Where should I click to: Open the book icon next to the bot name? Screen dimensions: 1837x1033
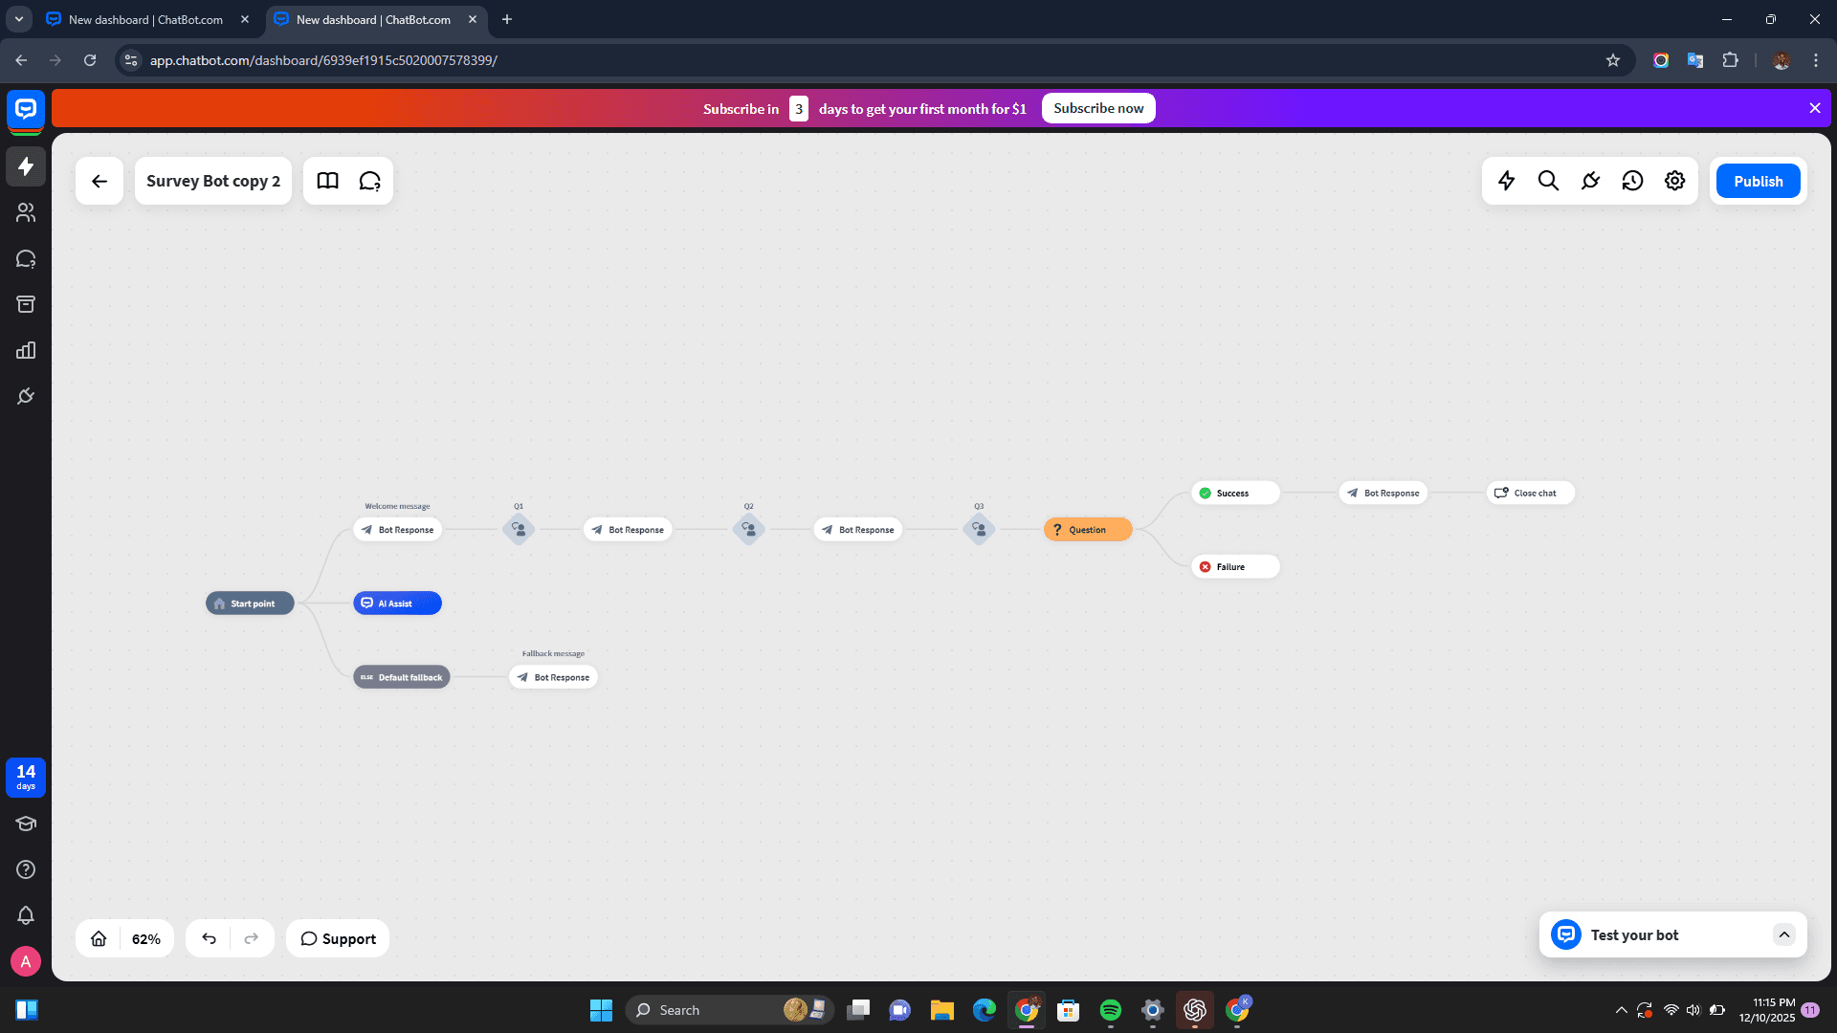327,181
